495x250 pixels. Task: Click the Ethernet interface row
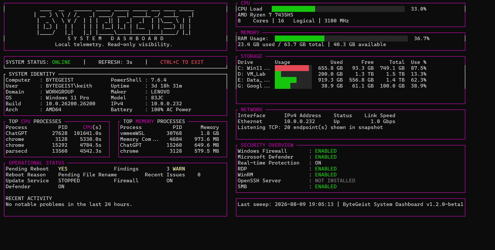click(x=317, y=121)
